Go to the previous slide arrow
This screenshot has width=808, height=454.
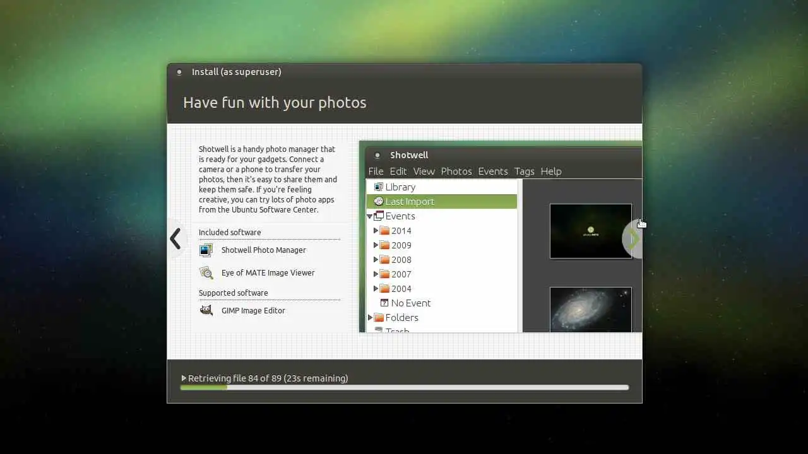click(175, 239)
